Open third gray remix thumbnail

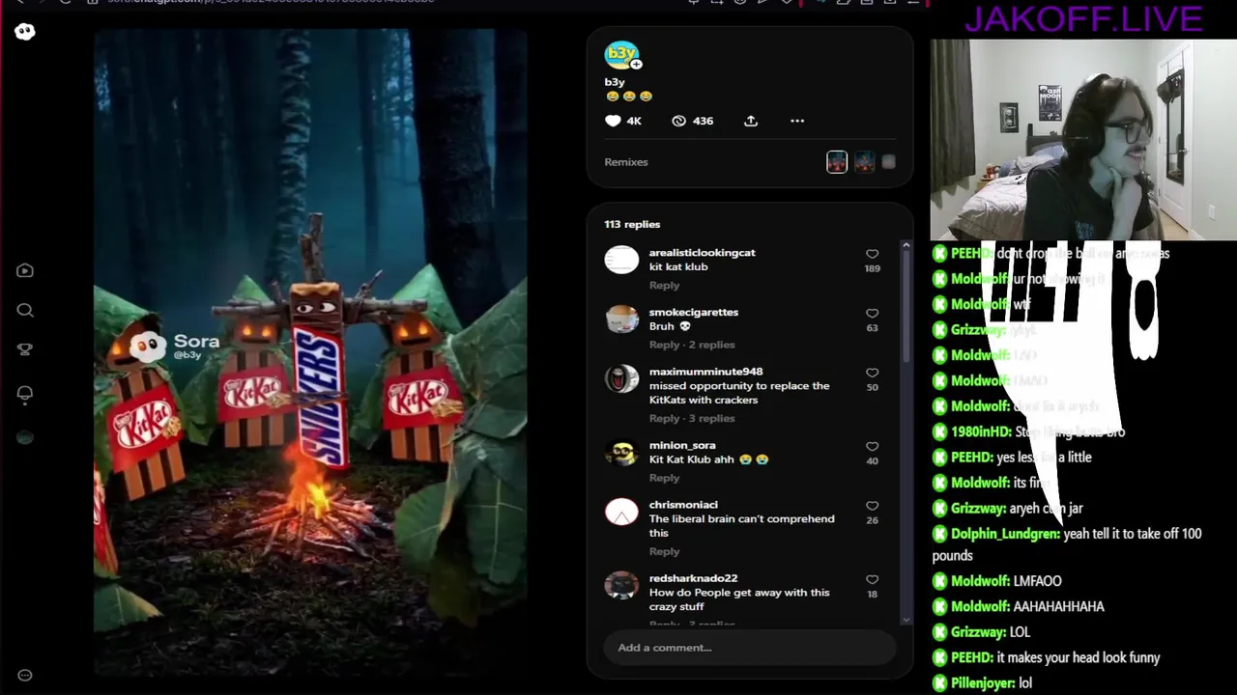[889, 162]
